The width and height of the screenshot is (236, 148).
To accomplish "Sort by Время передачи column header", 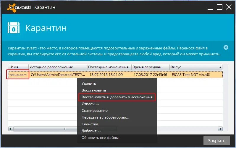I will pyautogui.click(x=151, y=67).
